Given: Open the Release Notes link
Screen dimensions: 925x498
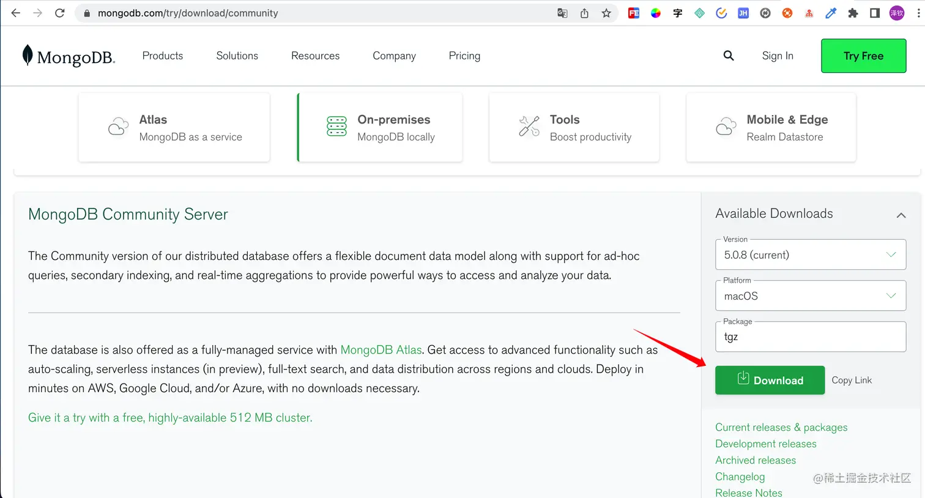Looking at the screenshot, I should (x=749, y=492).
